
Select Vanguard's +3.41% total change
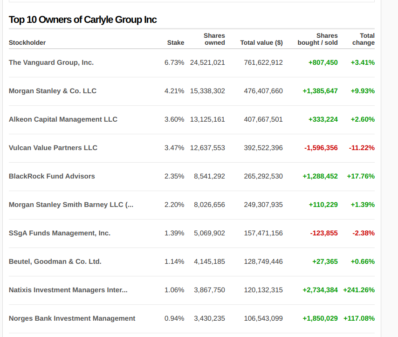[363, 62]
